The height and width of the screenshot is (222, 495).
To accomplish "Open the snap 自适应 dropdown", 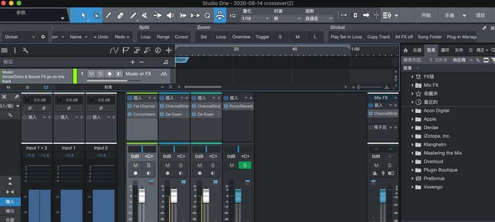I will pos(319,18).
